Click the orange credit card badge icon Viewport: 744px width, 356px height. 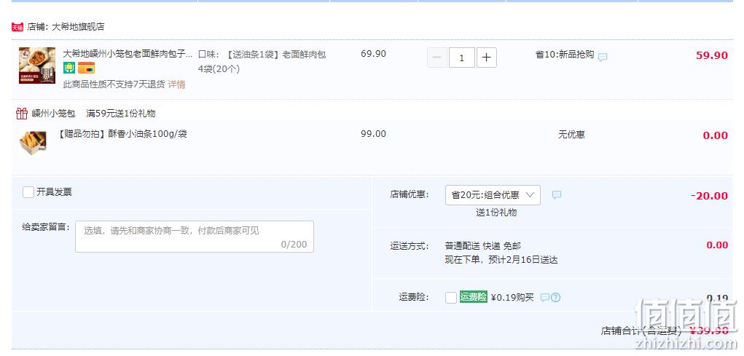pos(87,68)
